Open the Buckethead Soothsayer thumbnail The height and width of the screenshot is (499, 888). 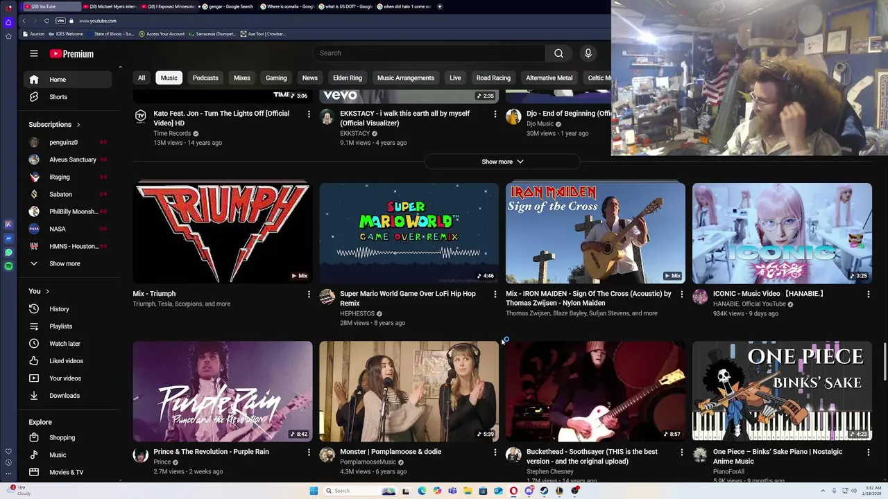coord(595,391)
